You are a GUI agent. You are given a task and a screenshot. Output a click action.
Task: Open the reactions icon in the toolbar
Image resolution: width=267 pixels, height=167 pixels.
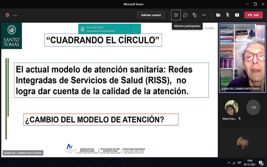(195, 15)
